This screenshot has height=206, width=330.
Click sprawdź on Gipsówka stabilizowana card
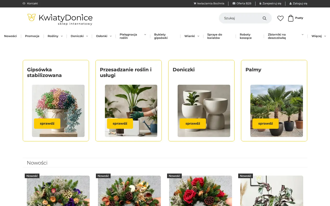tap(47, 124)
